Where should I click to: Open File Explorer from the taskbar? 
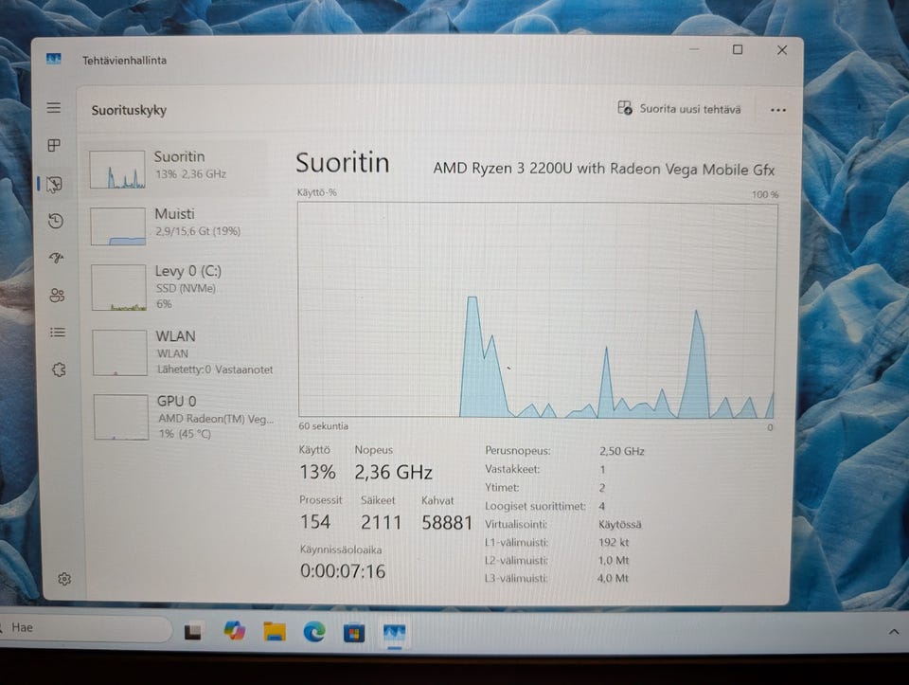(x=275, y=632)
